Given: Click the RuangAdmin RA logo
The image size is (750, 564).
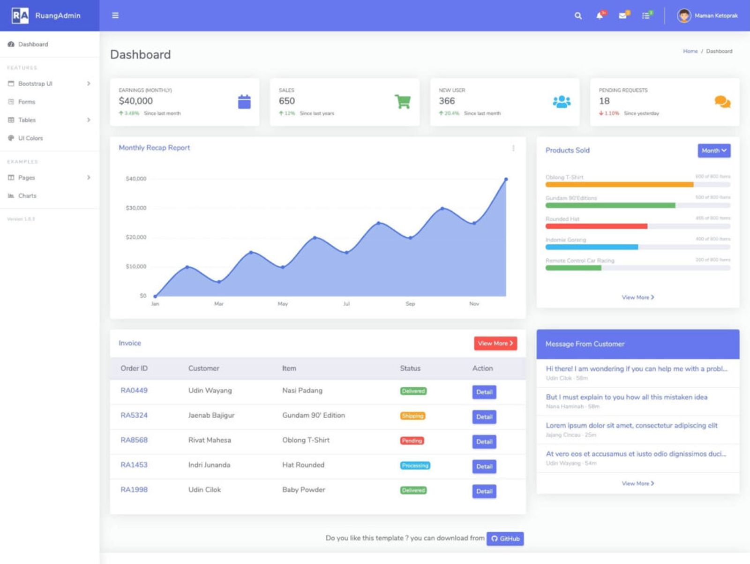Looking at the screenshot, I should pos(20,15).
